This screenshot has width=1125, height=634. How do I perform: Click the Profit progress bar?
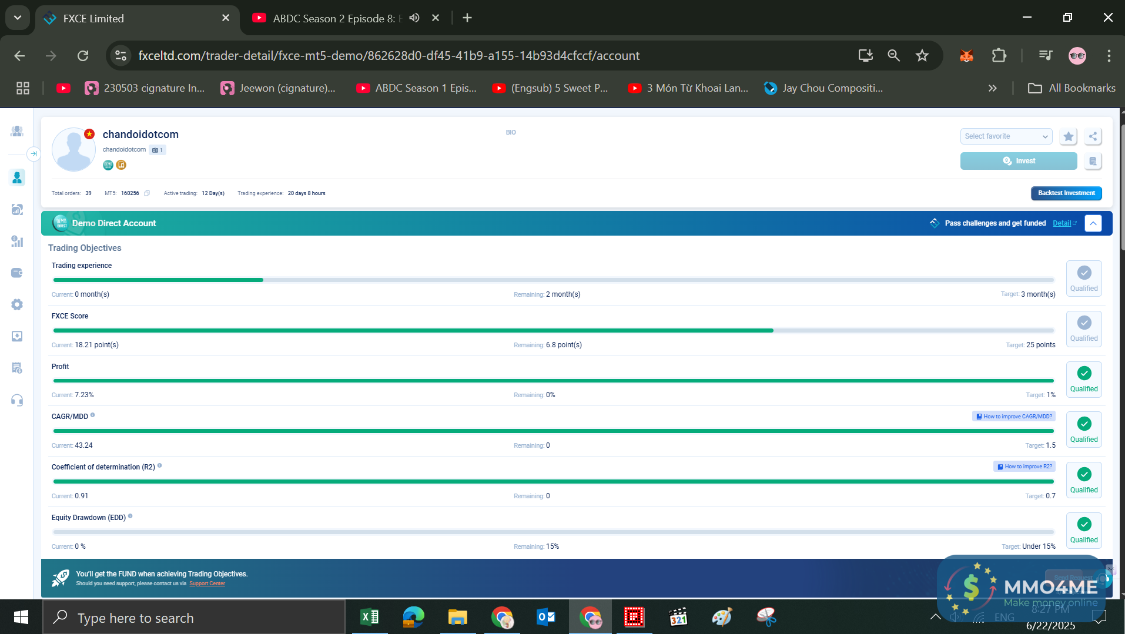(x=554, y=381)
